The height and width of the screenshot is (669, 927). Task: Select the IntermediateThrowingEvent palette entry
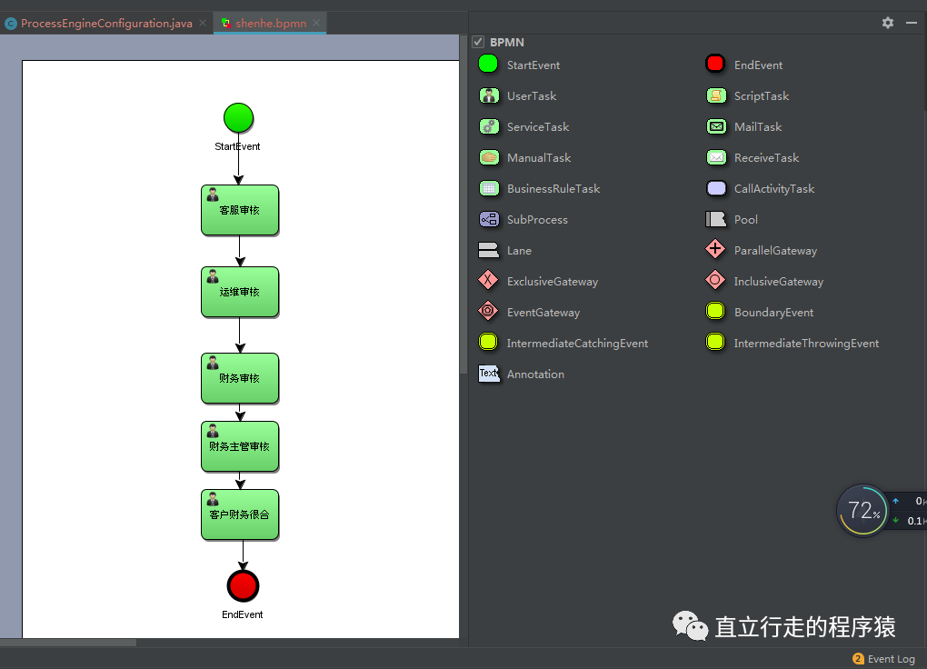click(x=713, y=343)
